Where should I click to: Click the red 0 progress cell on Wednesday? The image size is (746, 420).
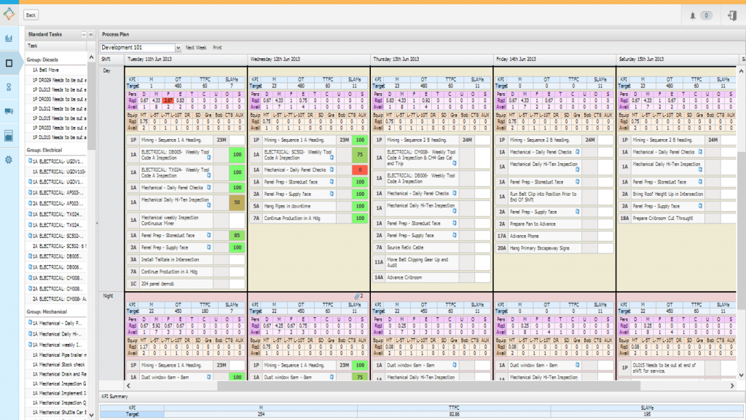(360, 170)
